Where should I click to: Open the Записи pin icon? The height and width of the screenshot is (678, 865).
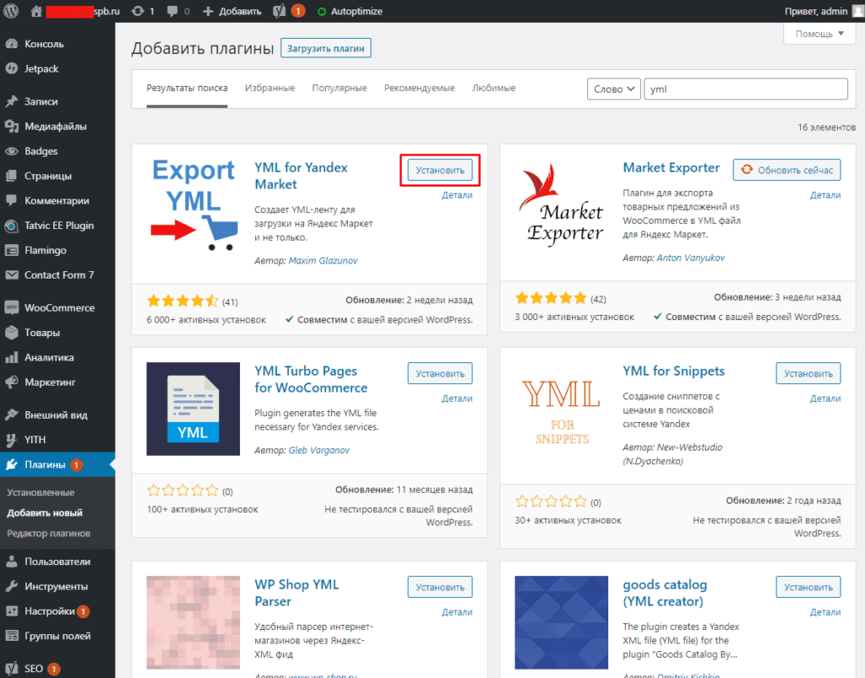pos(12,101)
